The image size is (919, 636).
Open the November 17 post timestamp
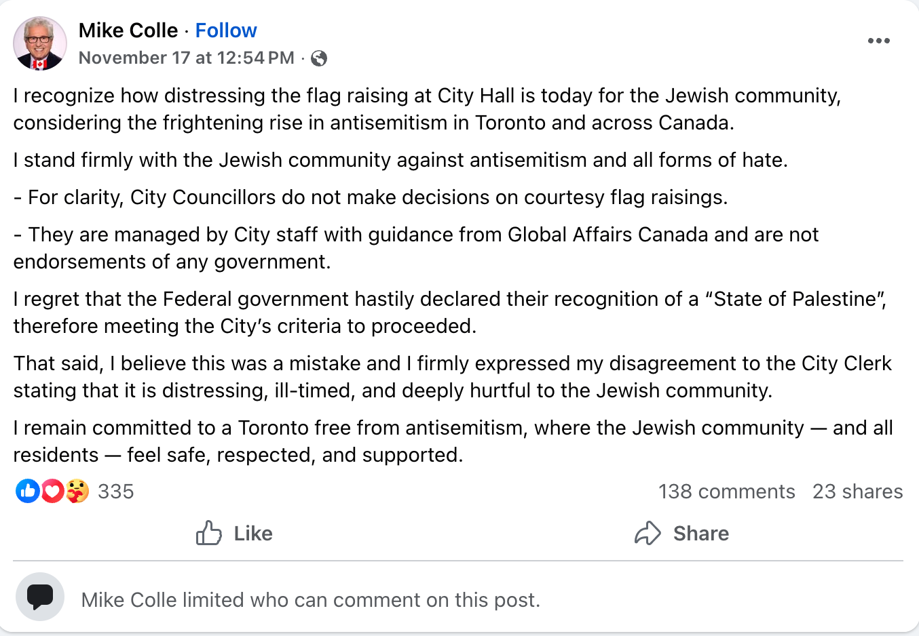point(186,58)
